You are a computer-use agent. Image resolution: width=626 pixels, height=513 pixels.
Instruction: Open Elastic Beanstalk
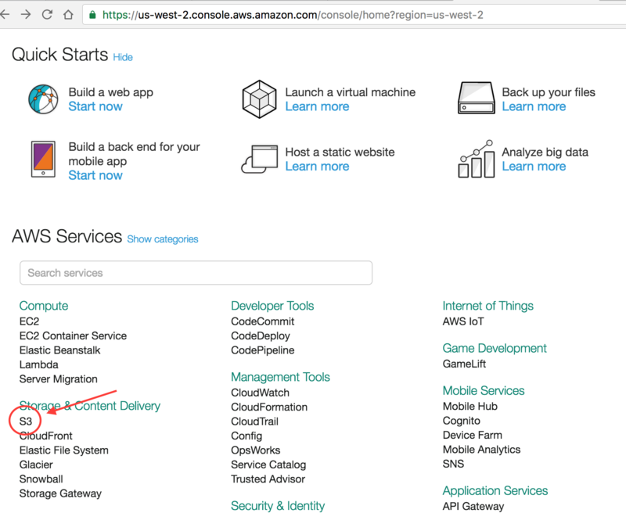click(60, 350)
